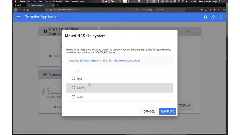The image size is (240, 135).
Task: Open the hamburger navigation menu
Action: 18,17
